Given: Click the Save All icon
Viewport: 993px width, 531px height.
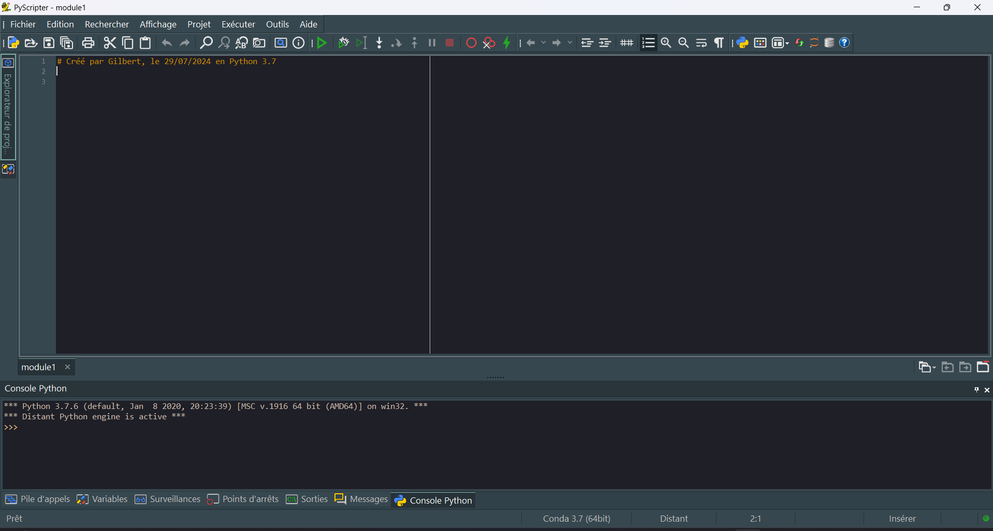Looking at the screenshot, I should tap(66, 43).
